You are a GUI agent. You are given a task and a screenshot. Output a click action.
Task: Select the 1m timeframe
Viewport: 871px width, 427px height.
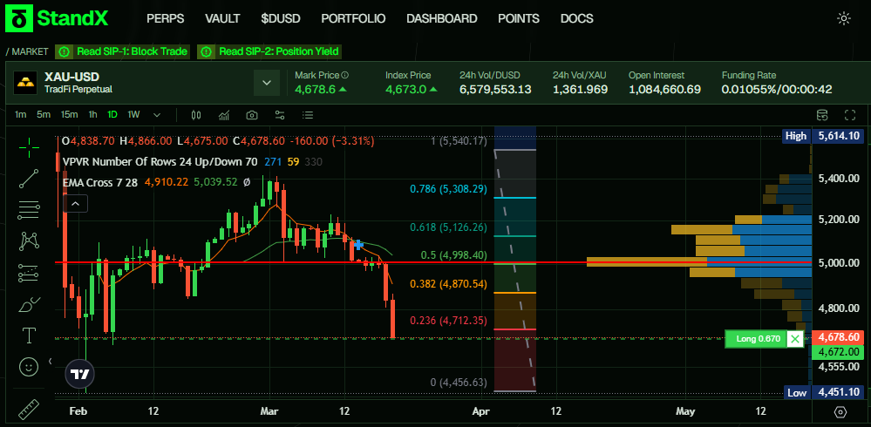[21, 115]
